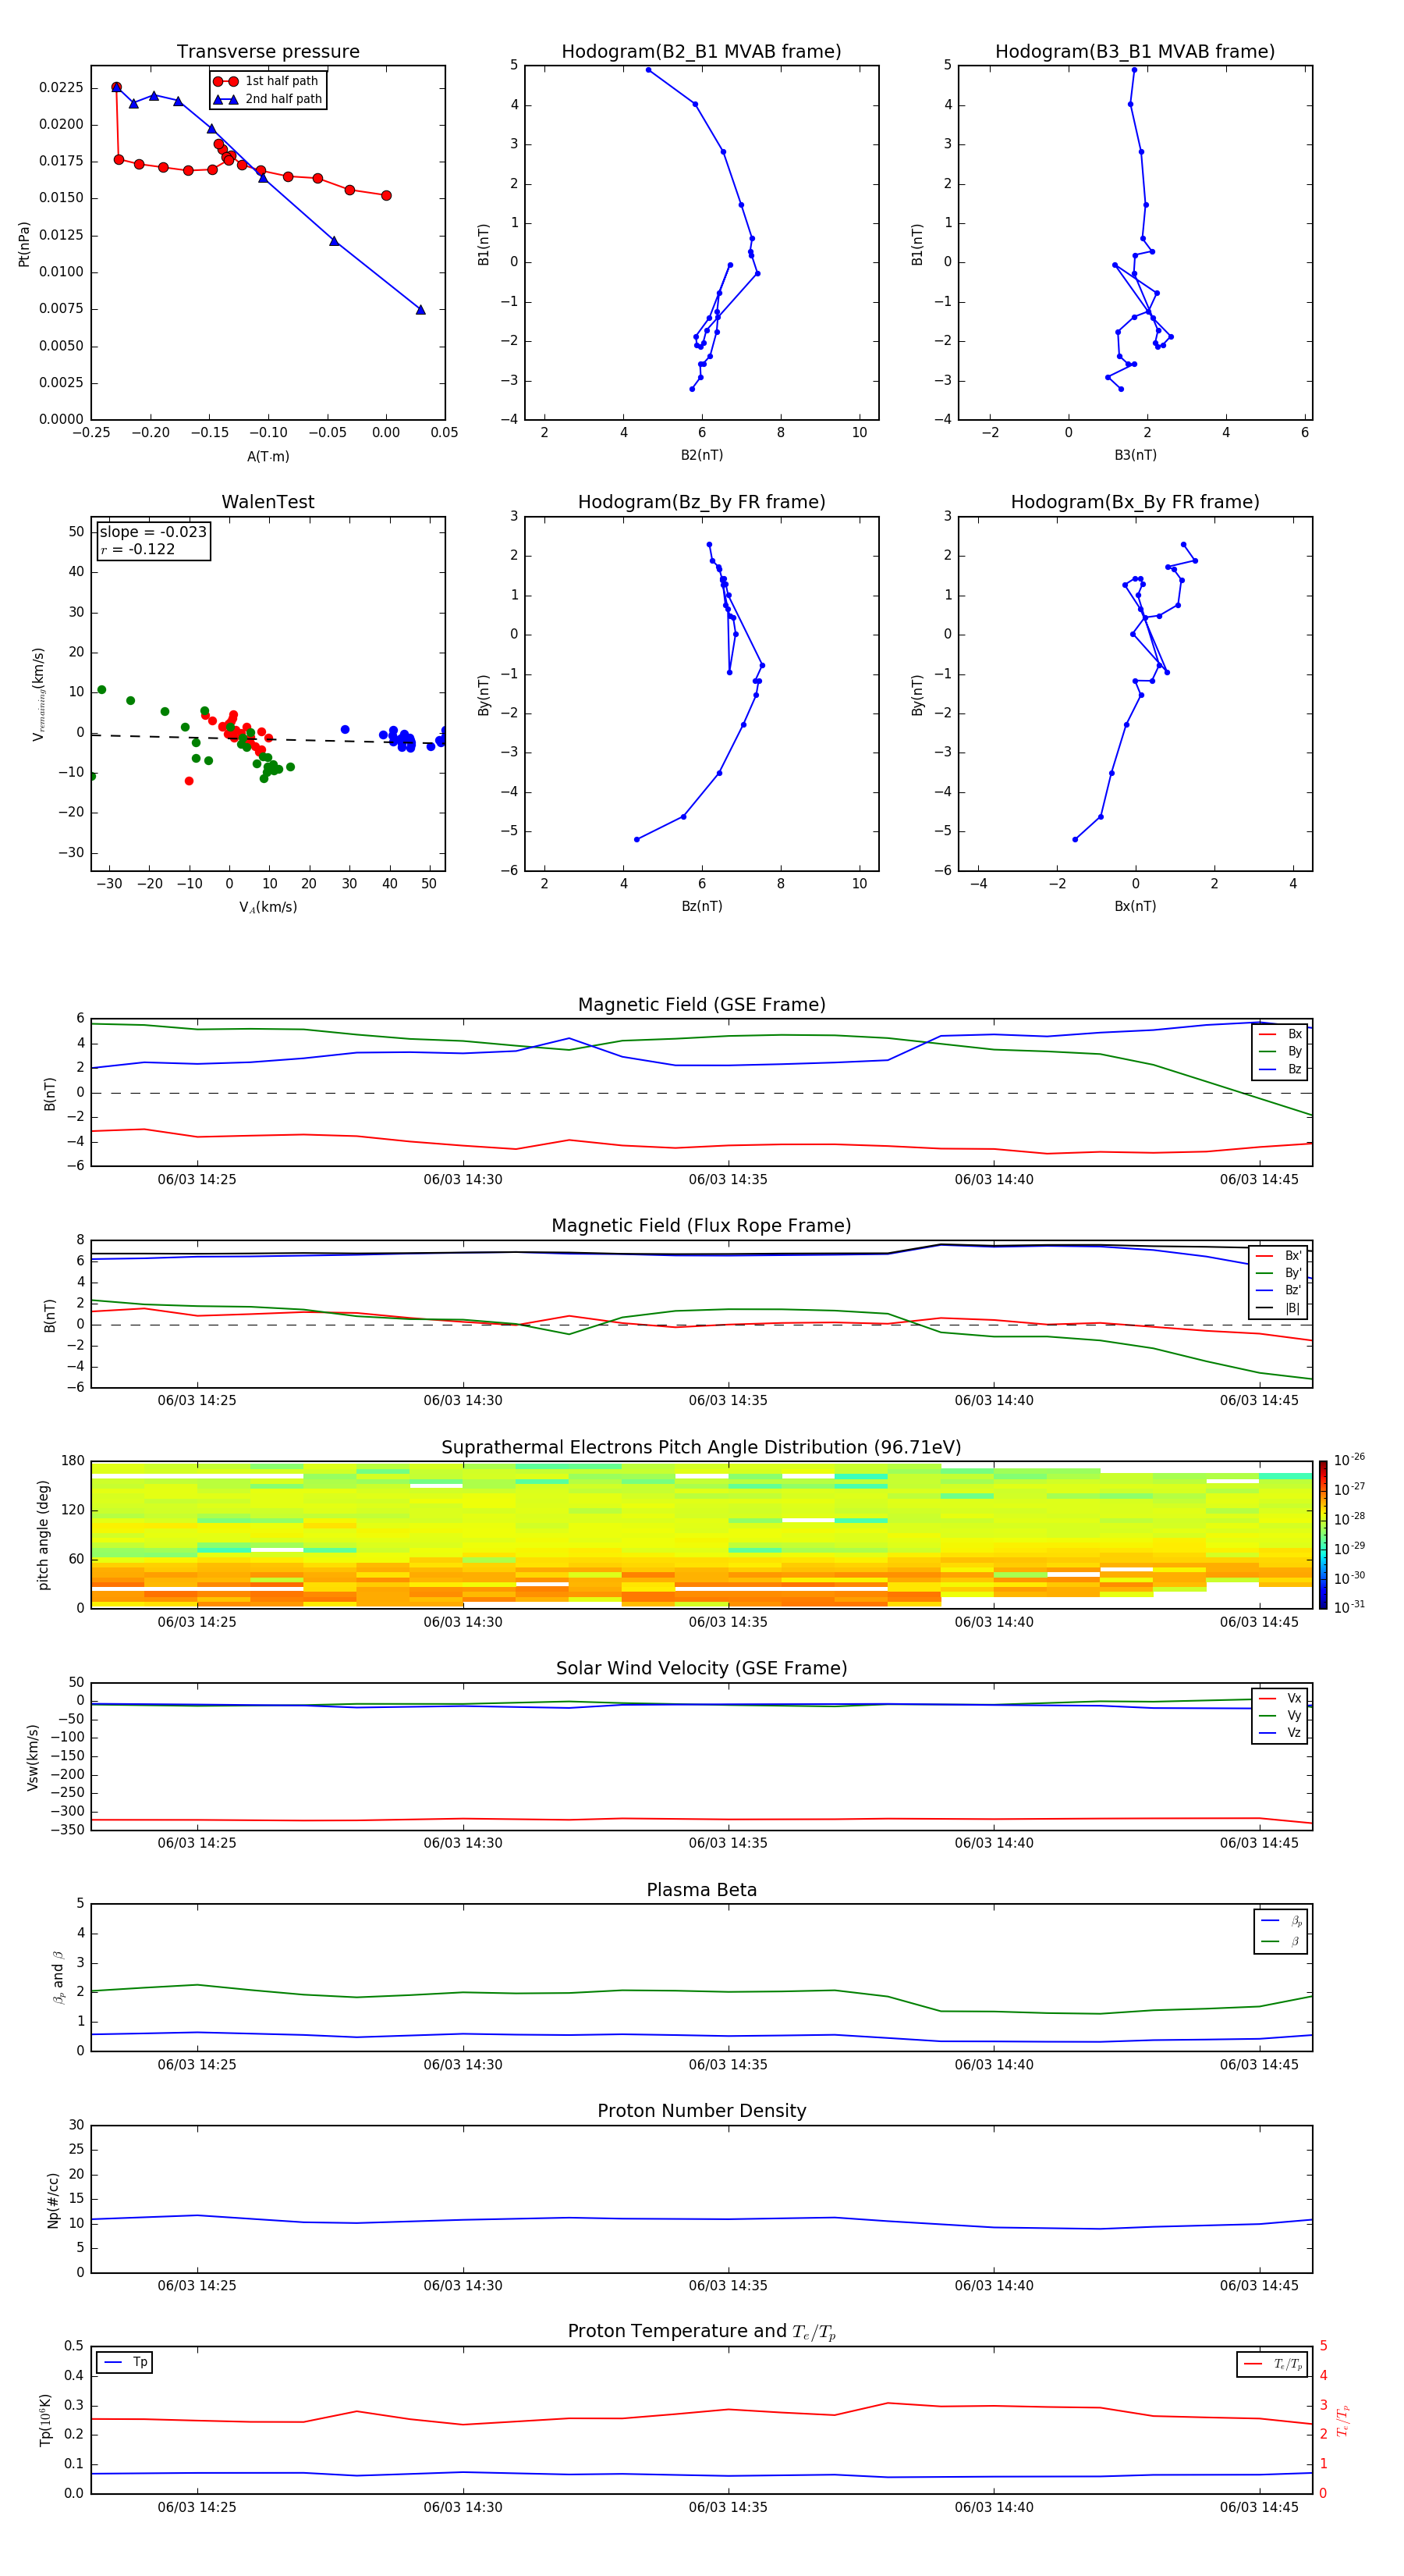Click the "WalenTest" plot title
1404x2576 pixels.
pos(268,502)
